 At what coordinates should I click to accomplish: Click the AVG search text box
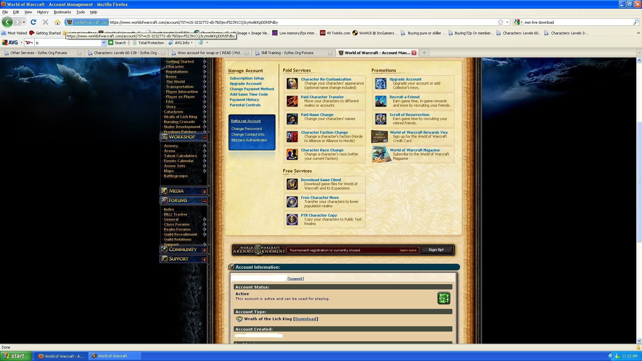click(x=68, y=43)
